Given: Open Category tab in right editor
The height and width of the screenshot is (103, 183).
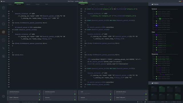Looking at the screenshot, I should (102, 4).
